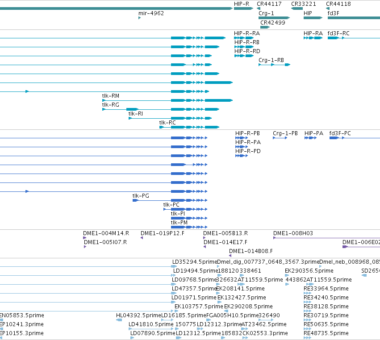Select the RE50635.5prime EST label

click(x=326, y=325)
